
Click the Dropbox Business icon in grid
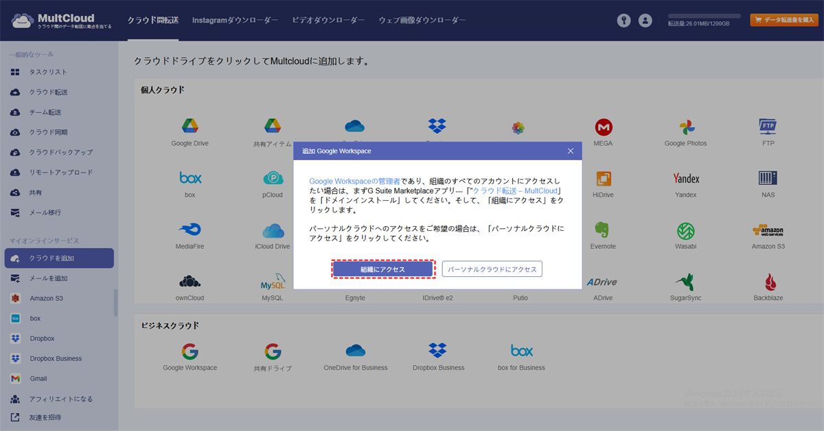(x=437, y=351)
